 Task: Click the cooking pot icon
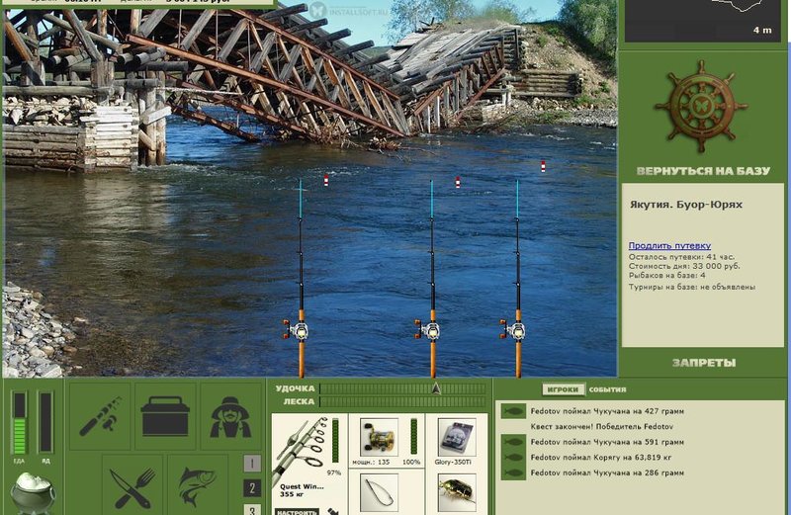pos(33,493)
